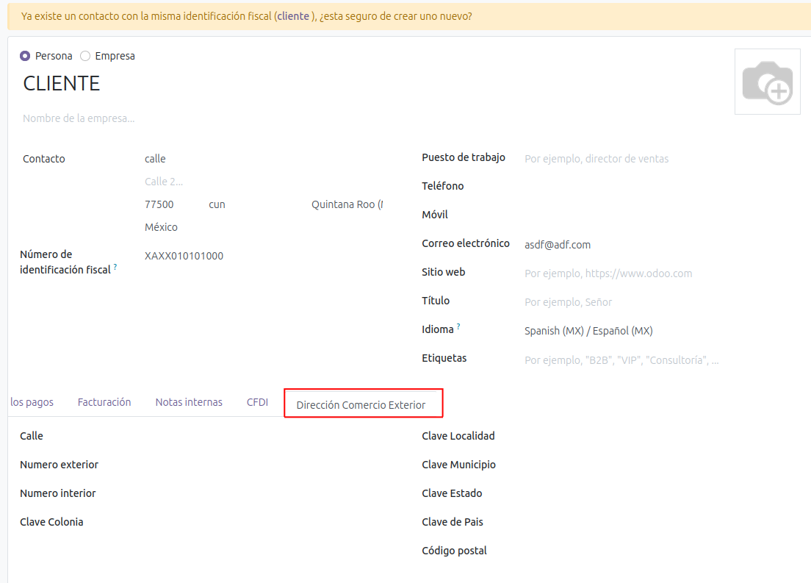Image resolution: width=811 pixels, height=583 pixels.
Task: Select the Dirección Comercio Exterior tab
Action: pyautogui.click(x=361, y=405)
